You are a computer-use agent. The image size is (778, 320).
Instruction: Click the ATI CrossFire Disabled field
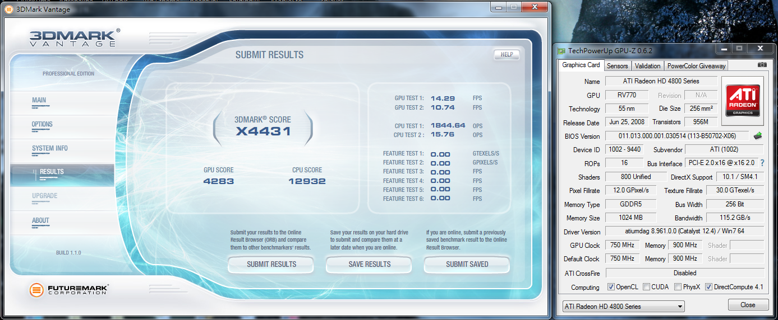684,273
